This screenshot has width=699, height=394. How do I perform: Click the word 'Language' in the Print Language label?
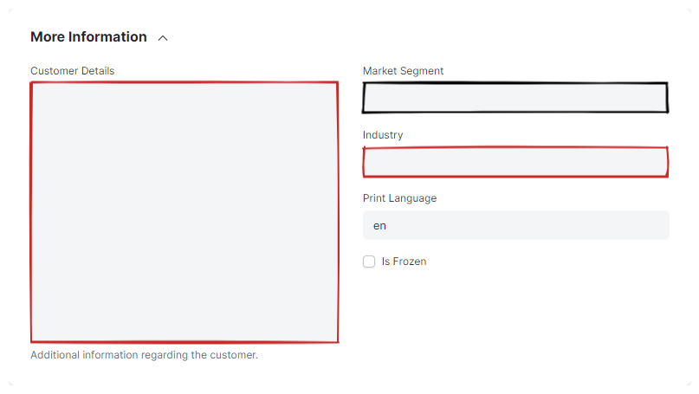click(413, 198)
